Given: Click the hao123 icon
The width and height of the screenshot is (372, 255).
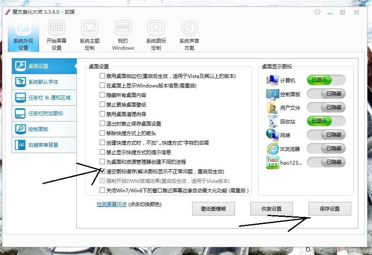Looking at the screenshot, I should pyautogui.click(x=273, y=163).
